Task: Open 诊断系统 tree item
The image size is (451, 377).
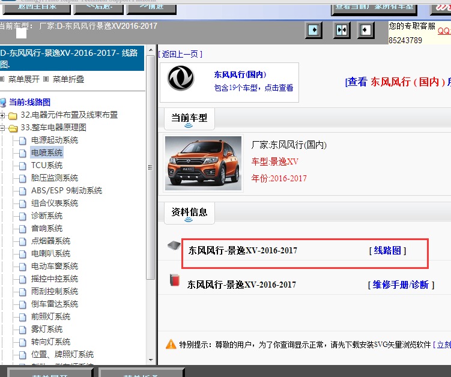Action: point(47,216)
